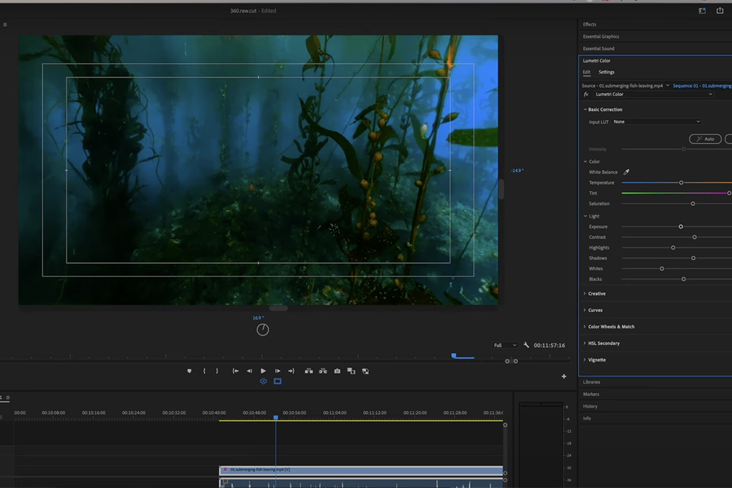The width and height of the screenshot is (732, 488).
Task: Open the Info panel
Action: [587, 418]
